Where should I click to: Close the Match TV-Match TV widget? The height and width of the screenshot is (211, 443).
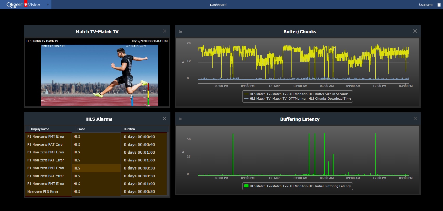pyautogui.click(x=164, y=31)
